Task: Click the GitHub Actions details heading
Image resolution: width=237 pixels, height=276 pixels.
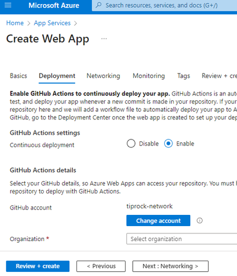Action: (43, 170)
